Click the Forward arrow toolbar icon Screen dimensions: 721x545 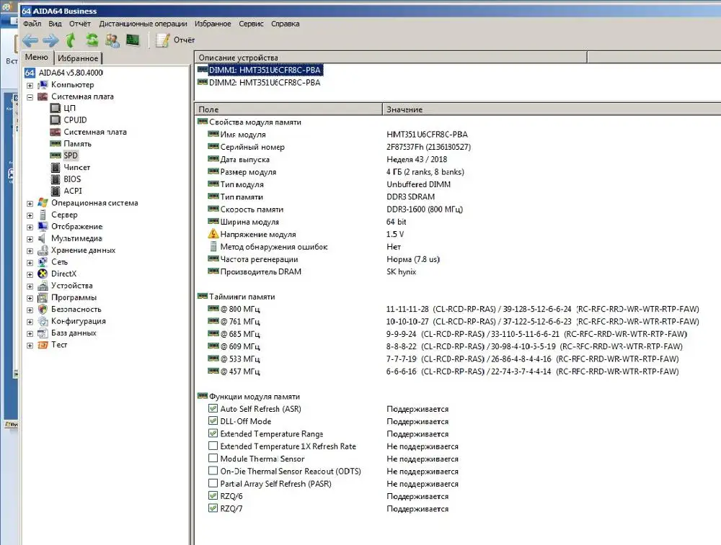(50, 40)
